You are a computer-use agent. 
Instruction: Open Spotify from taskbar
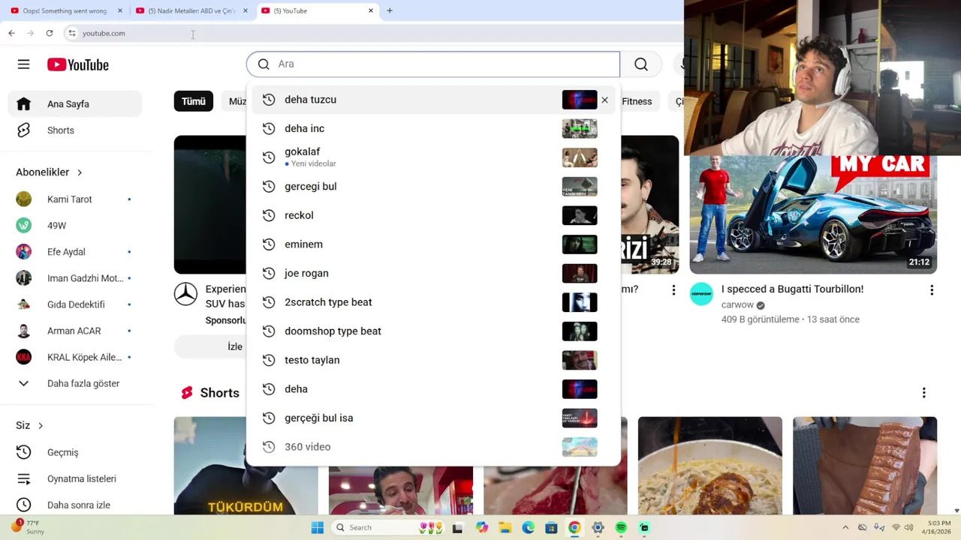pos(621,528)
